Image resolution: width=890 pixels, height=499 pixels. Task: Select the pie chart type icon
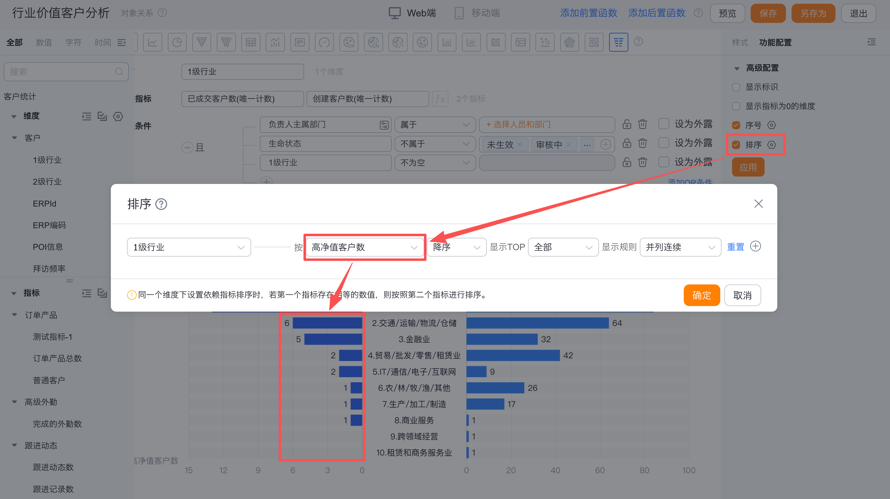(177, 42)
